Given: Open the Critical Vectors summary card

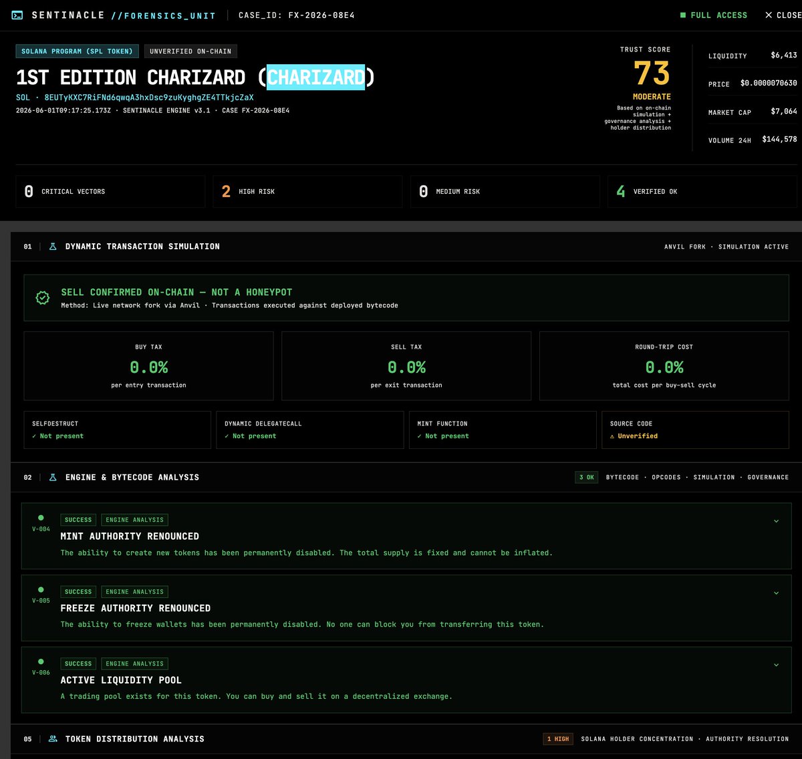Looking at the screenshot, I should click(110, 192).
